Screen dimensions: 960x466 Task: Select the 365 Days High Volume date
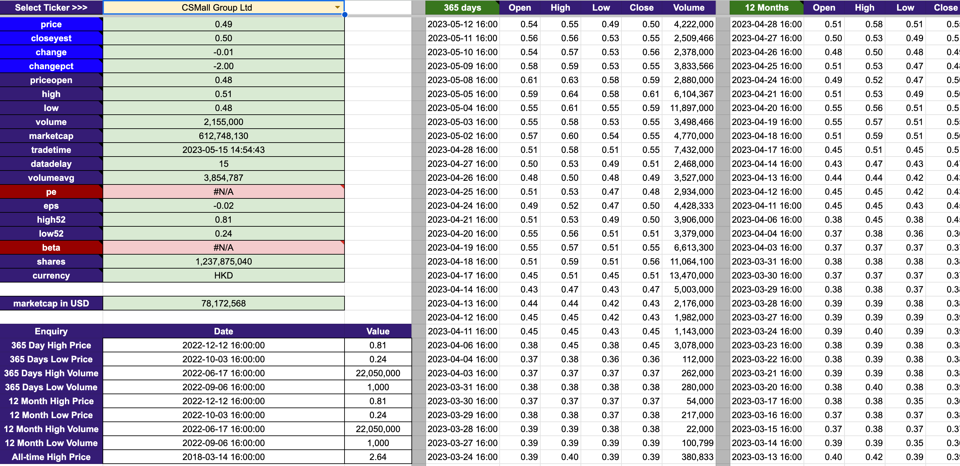click(x=223, y=373)
